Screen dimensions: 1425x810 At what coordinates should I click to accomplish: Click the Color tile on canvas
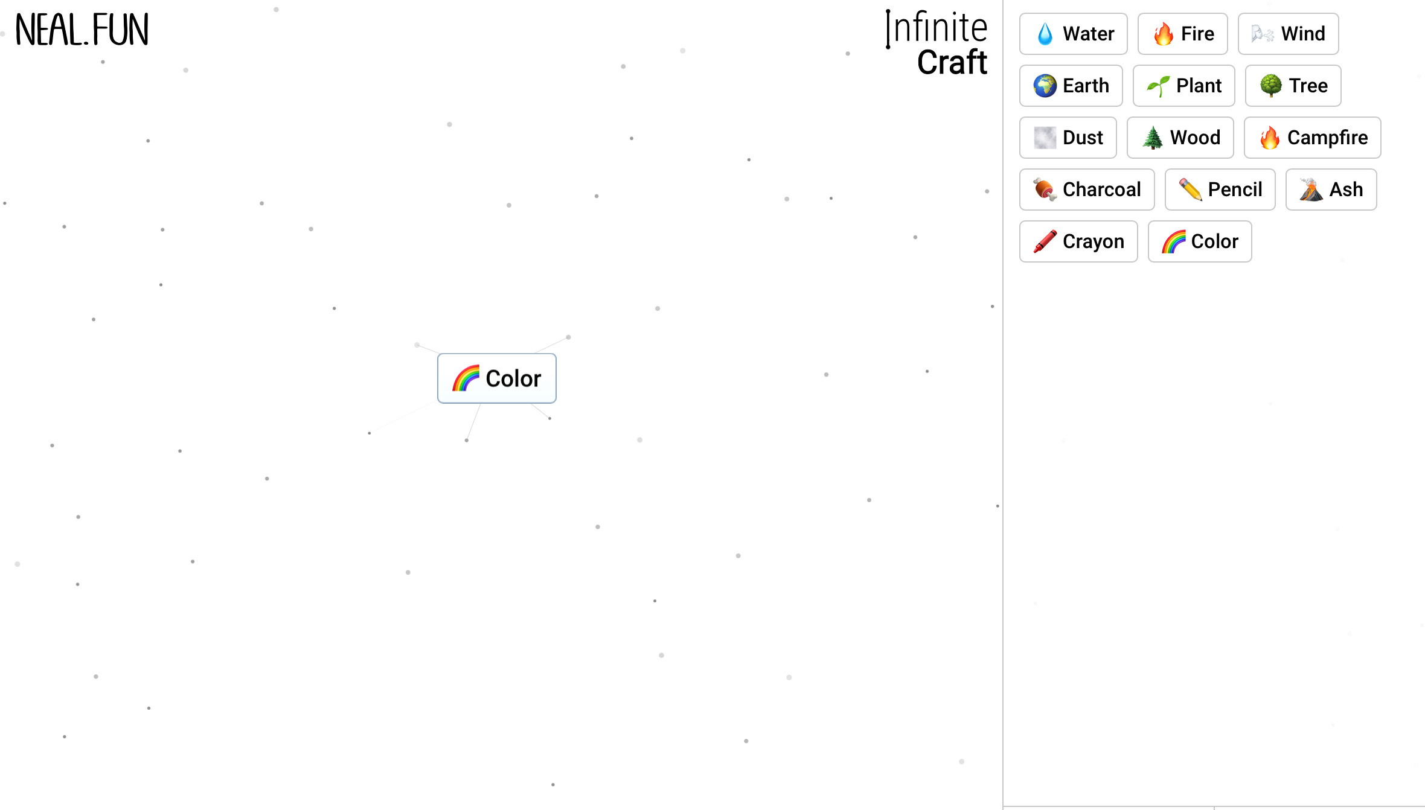[496, 378]
